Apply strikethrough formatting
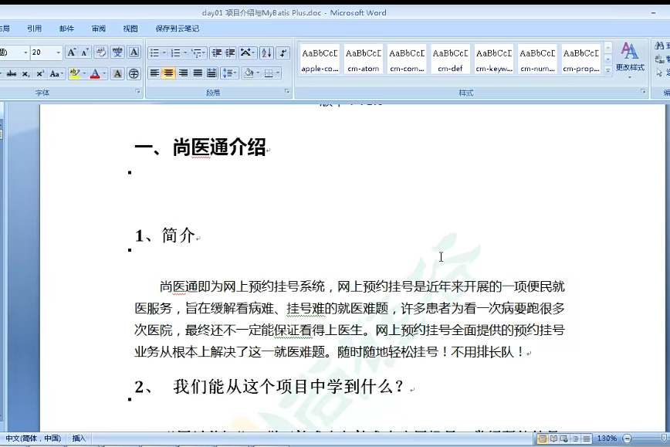This screenshot has height=447, width=670. click(x=11, y=73)
